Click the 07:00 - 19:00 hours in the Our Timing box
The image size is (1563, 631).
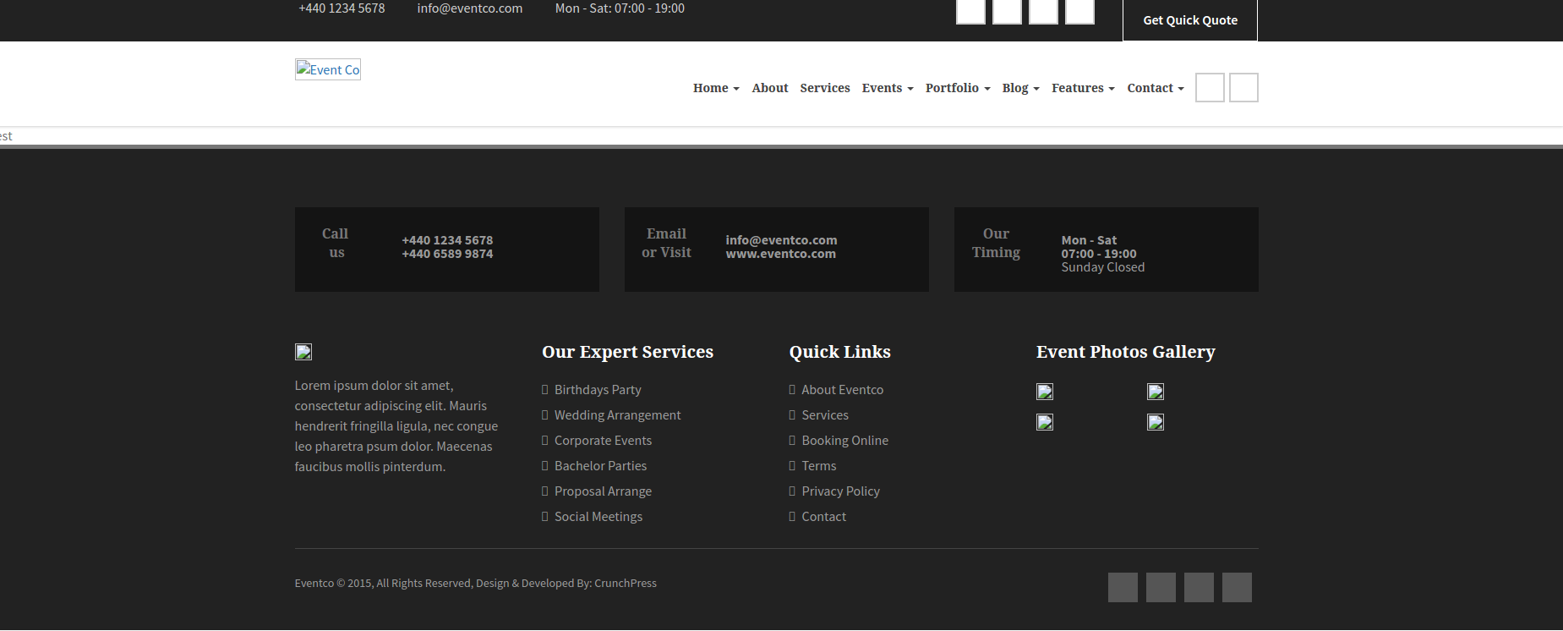pyautogui.click(x=1099, y=254)
